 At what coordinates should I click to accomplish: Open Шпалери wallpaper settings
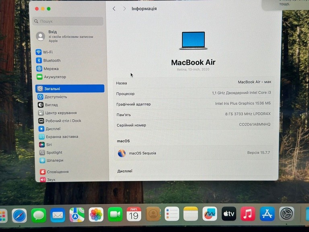[x=51, y=160]
